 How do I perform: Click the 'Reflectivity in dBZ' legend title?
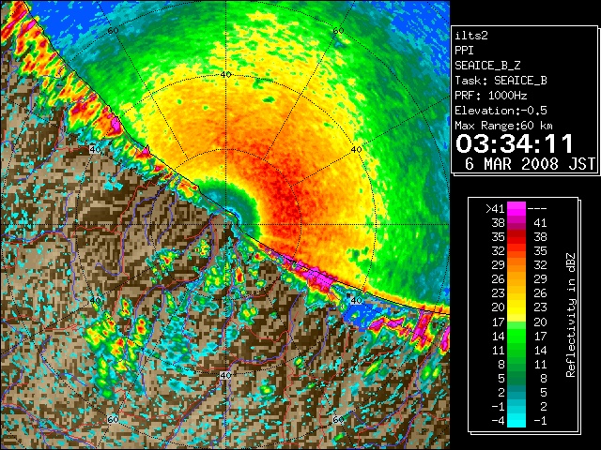pyautogui.click(x=570, y=315)
